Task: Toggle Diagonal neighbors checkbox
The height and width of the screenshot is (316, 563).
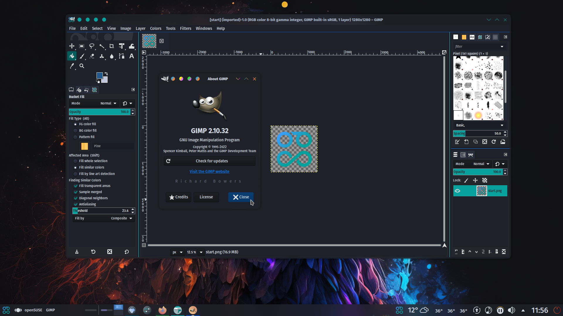Action: (x=76, y=198)
